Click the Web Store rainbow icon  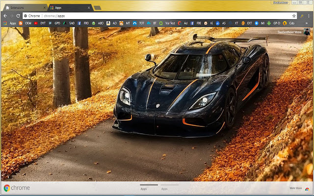pyautogui.click(x=307, y=189)
